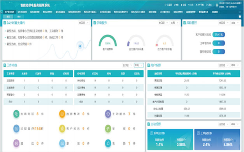Click 退出 to log out
The width and height of the screenshot is (244, 152).
[209, 5]
